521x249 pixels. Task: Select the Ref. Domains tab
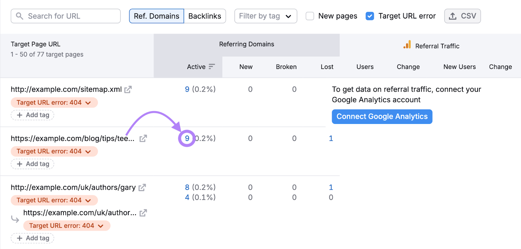(157, 16)
